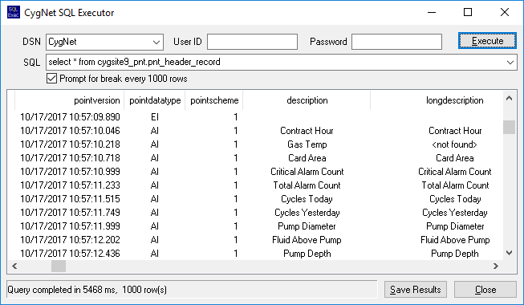524x305 pixels.
Task: Select Critical Alarm Count in description column
Action: click(307, 172)
